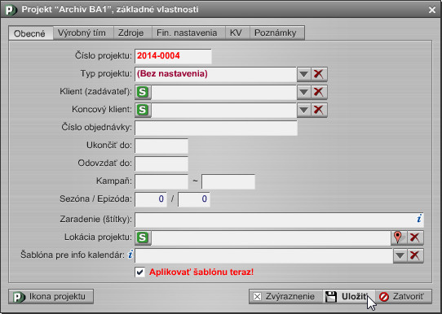Click the Číslo projektu field 2014-0004
Screen dimensions: 442x314
point(173,56)
